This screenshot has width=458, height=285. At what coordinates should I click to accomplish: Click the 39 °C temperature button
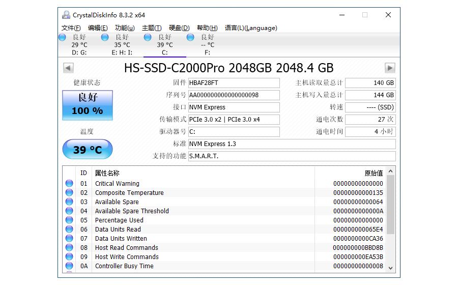tap(88, 149)
